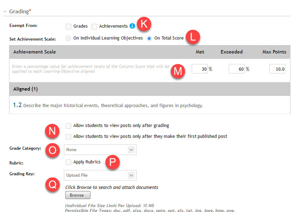Enable the Grades exemption checkbox
Screen dimensions: 295x212
(x=68, y=26)
